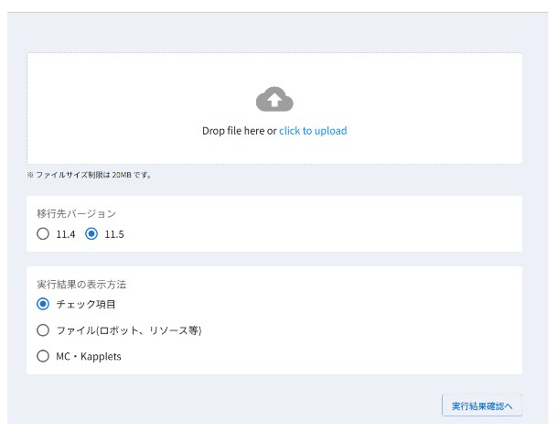Image resolution: width=558 pixels, height=432 pixels.
Task: Click the '11.4' label text
Action: point(65,234)
